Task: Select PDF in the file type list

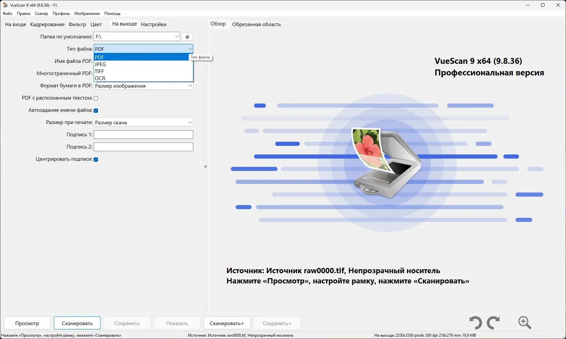Action: click(x=141, y=57)
